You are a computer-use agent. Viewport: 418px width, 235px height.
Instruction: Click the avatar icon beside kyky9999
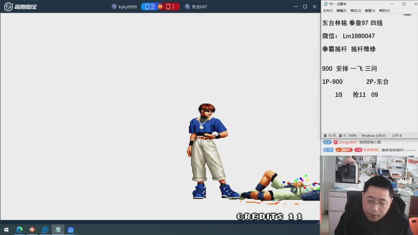point(114,7)
